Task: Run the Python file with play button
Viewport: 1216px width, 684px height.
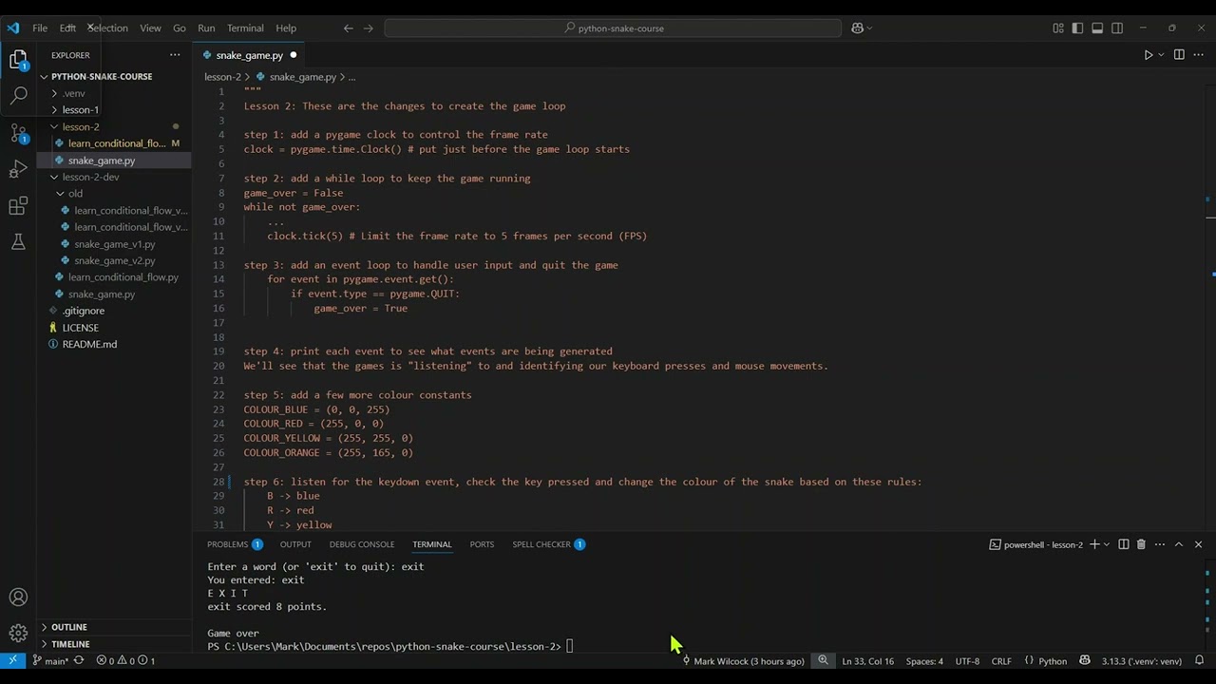Action: (1148, 55)
